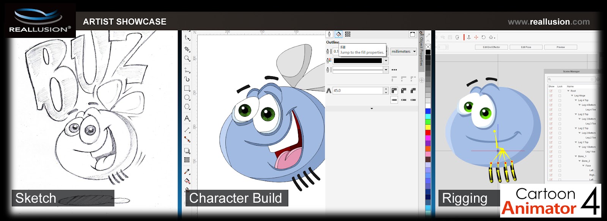Click the rotate icon in rigging toolbar
Image resolution: width=607 pixels, height=221 pixels.
(483, 37)
